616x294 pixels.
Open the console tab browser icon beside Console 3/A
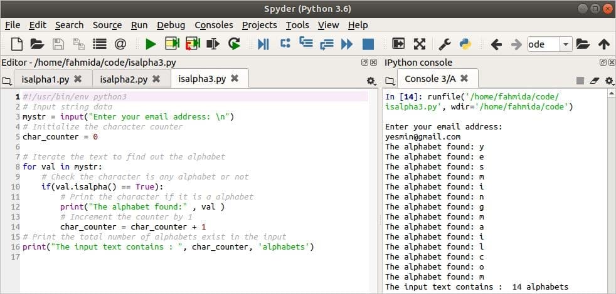coord(390,81)
